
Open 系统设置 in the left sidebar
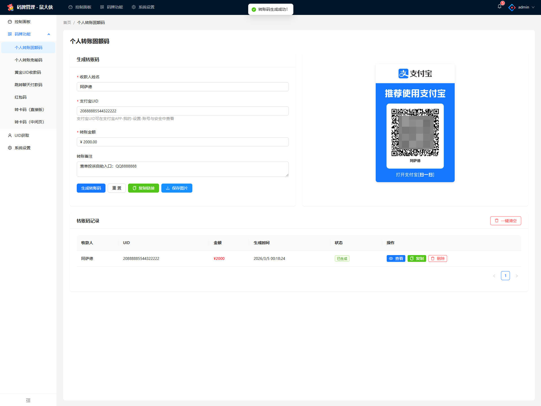point(23,148)
